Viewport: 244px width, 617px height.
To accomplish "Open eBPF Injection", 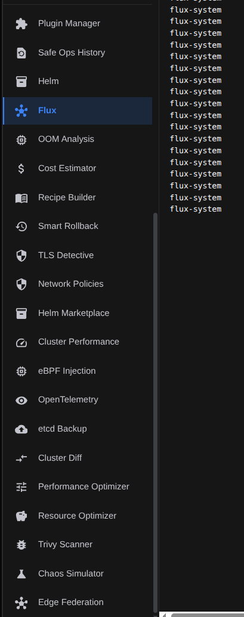I will (x=78, y=371).
